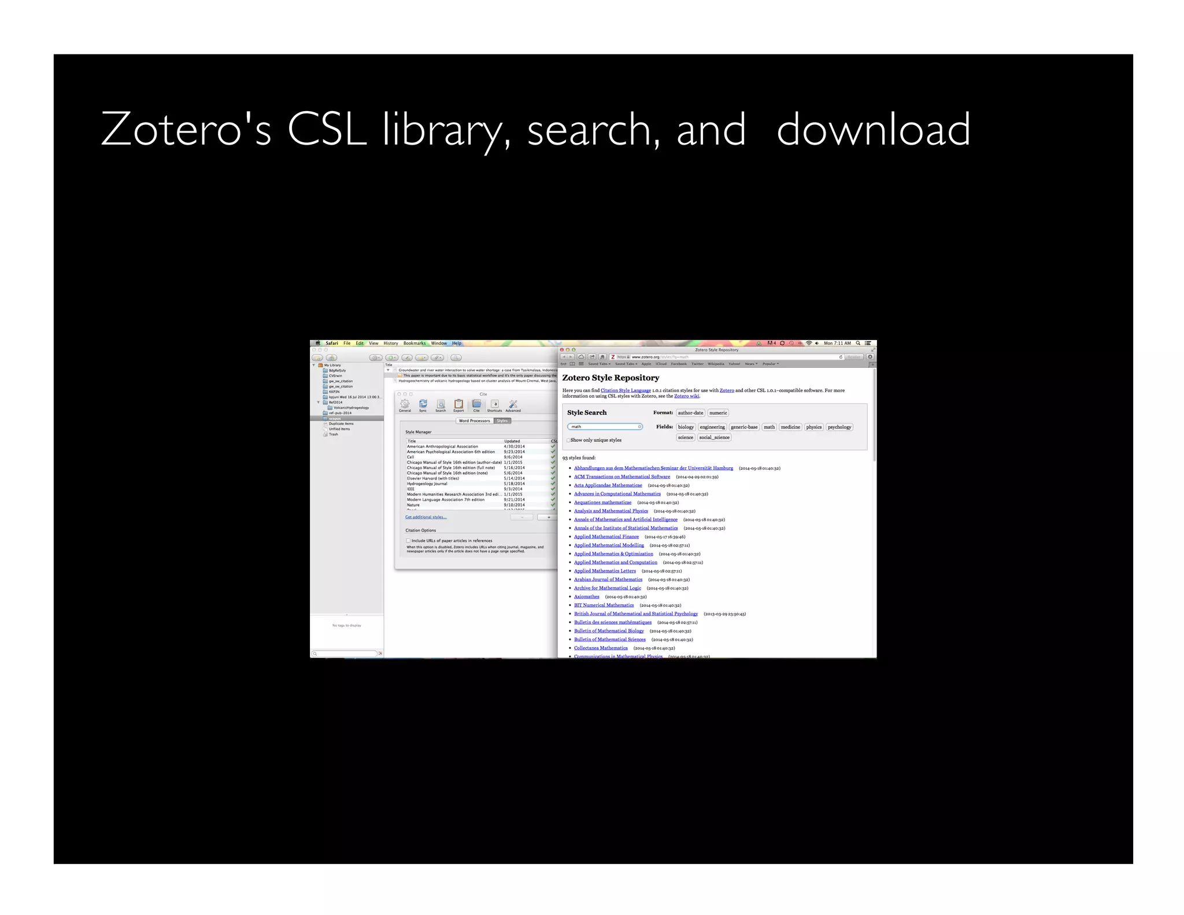Viewport: 1184px width, 915px height.
Task: Select the Styles tab
Action: coord(502,420)
